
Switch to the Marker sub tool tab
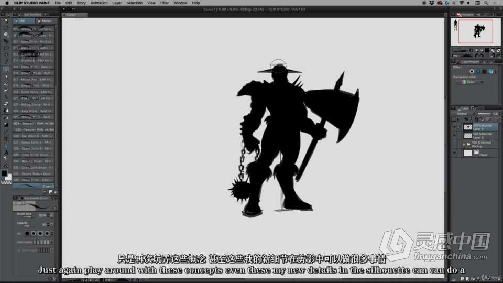[x=46, y=21]
